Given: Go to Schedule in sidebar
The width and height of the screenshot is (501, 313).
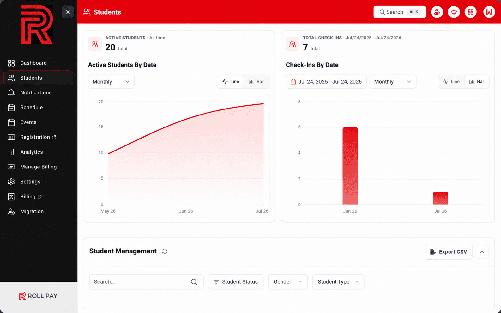Looking at the screenshot, I should click(x=38, y=108).
